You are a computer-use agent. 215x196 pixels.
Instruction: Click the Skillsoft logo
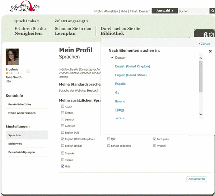(25, 6)
